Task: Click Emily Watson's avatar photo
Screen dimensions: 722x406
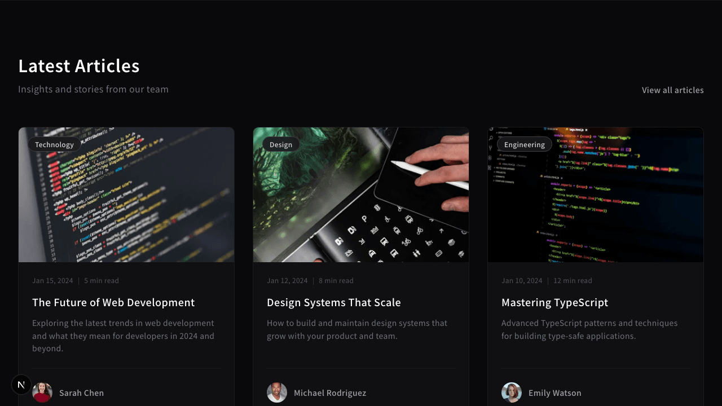Action: coord(512,392)
